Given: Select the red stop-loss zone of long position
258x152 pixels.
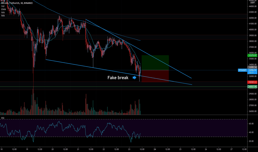Looking at the screenshot, I should [x=155, y=76].
